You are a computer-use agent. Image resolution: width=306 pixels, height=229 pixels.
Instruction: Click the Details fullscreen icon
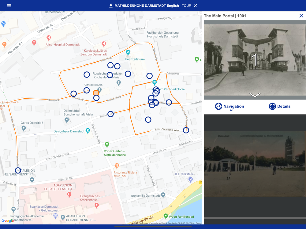(272, 106)
